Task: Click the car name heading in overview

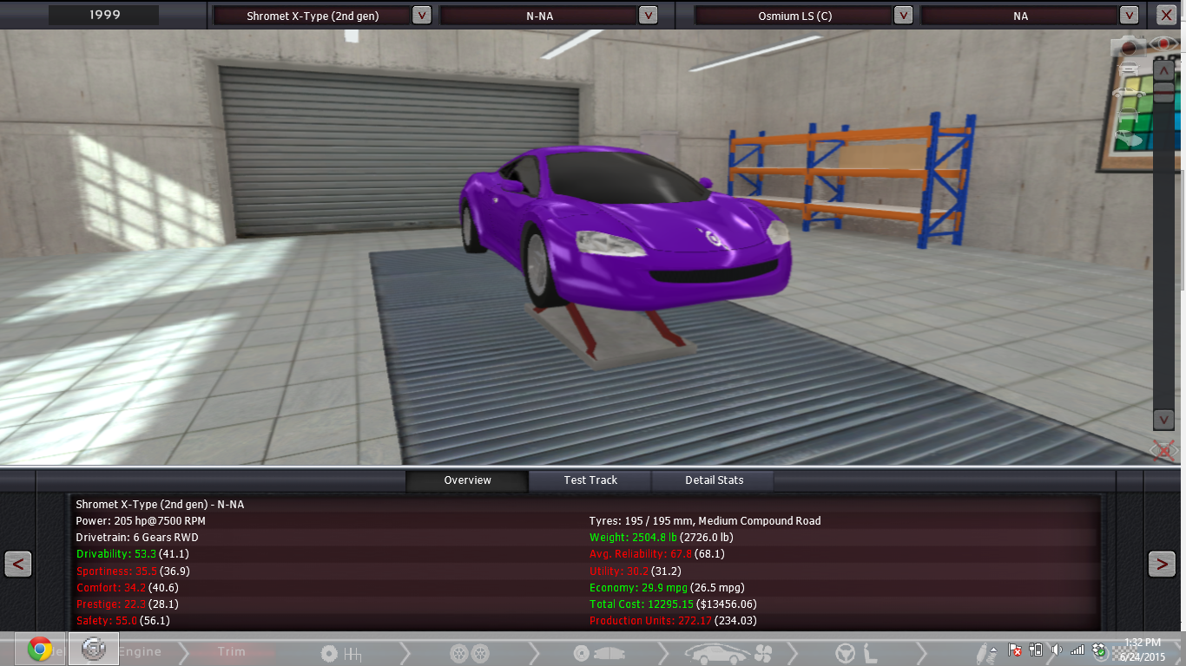Action: (160, 504)
